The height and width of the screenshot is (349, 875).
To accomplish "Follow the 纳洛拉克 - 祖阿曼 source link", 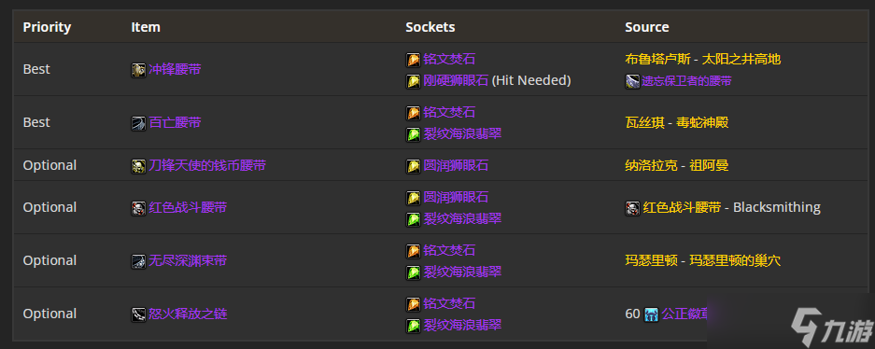I will point(676,165).
